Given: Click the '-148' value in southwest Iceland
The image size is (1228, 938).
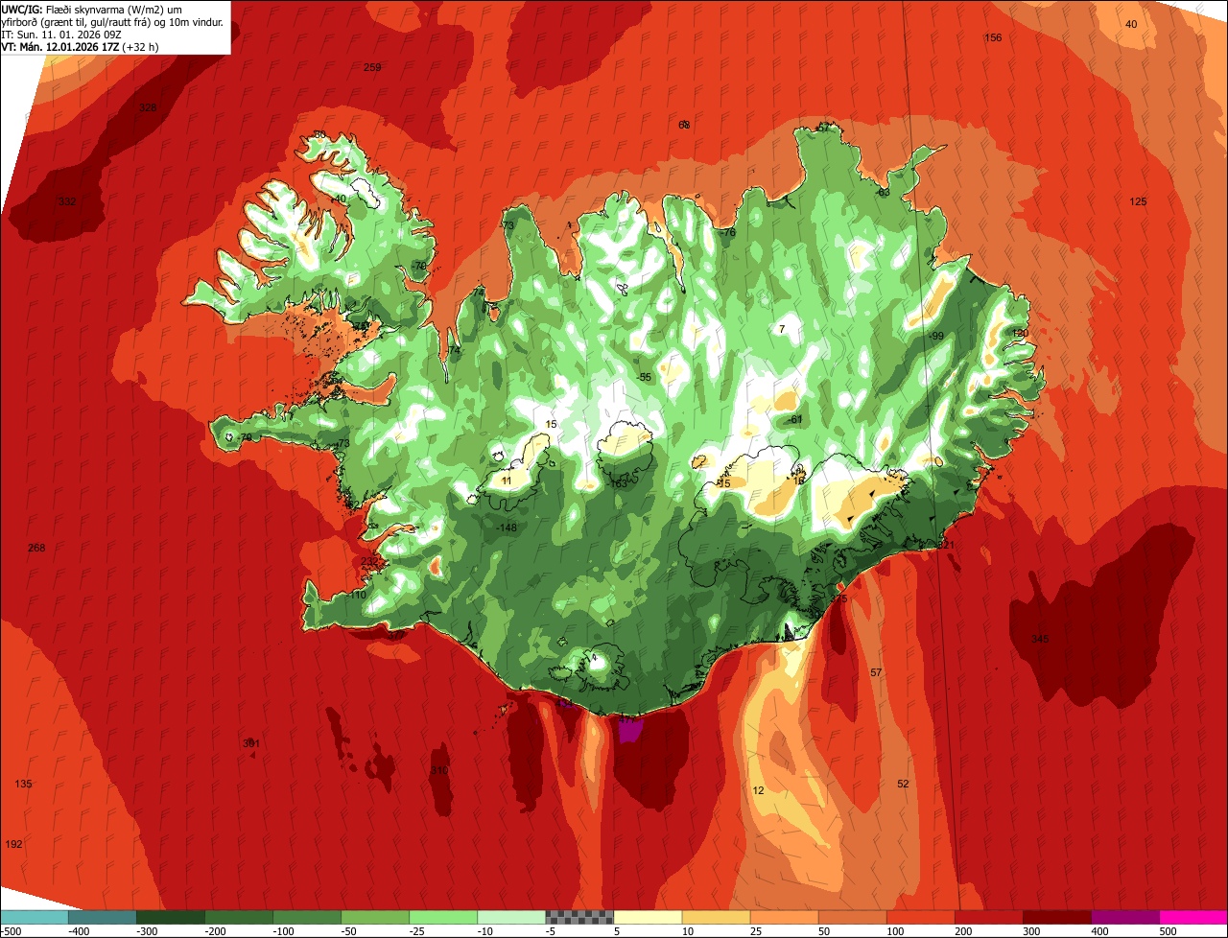Looking at the screenshot, I should pos(507,528).
